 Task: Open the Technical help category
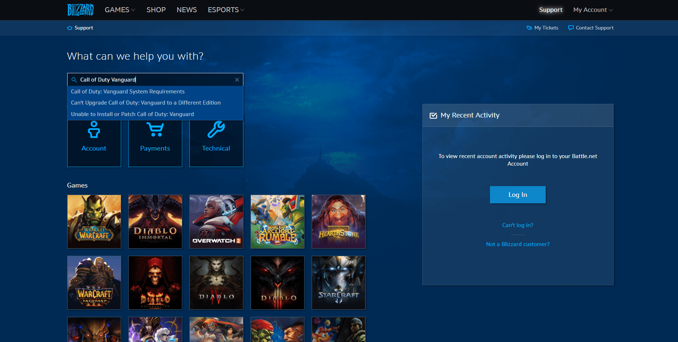pyautogui.click(x=216, y=143)
